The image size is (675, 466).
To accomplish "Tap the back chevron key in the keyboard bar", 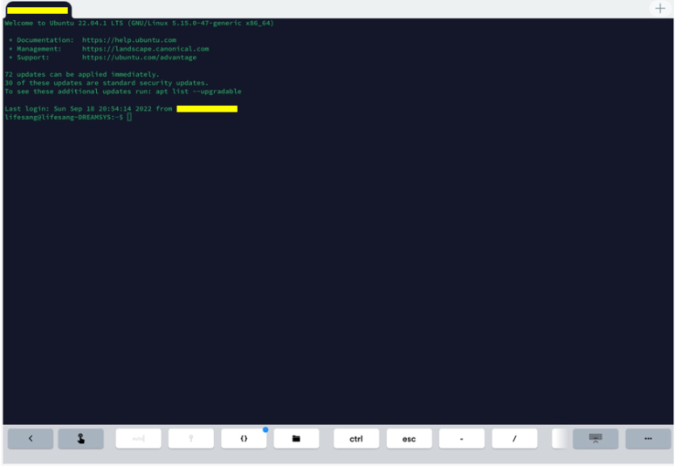I will pyautogui.click(x=31, y=438).
